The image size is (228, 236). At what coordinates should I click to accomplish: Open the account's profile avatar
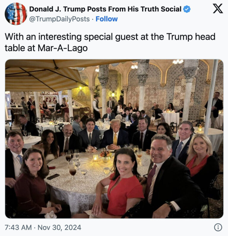point(16,14)
